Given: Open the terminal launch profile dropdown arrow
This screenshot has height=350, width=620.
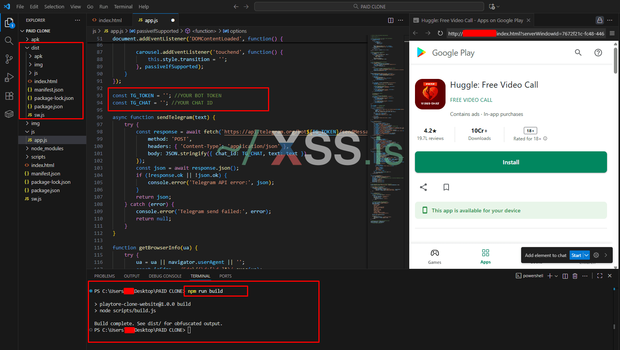Looking at the screenshot, I should click(556, 276).
